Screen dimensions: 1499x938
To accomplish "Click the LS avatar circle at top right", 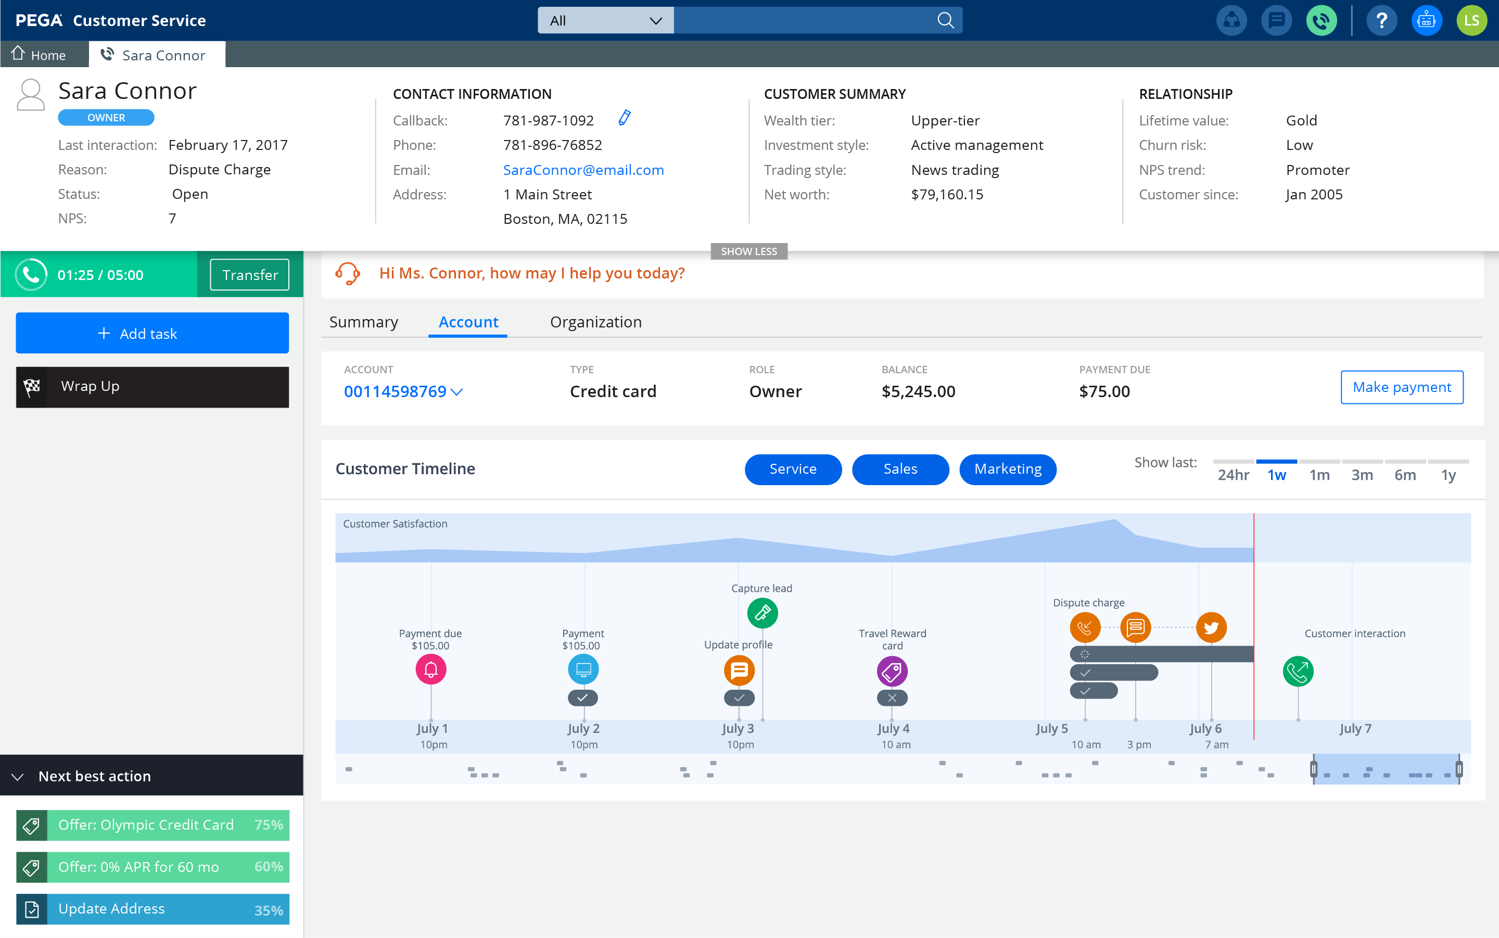I will tap(1472, 20).
